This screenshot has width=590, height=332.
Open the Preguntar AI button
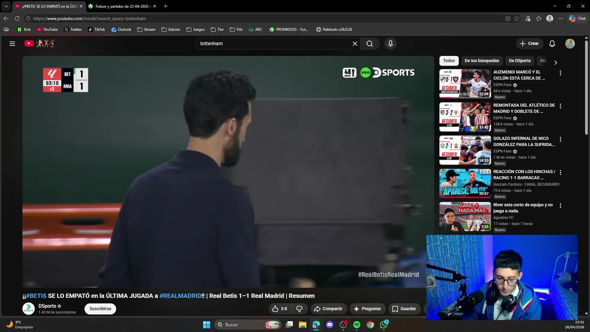click(x=367, y=308)
